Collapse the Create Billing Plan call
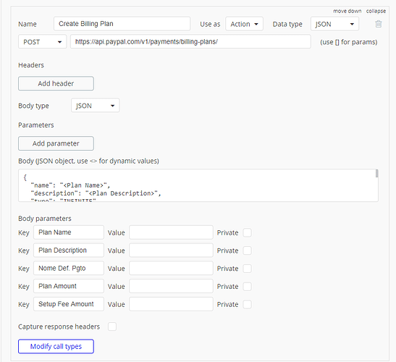This screenshot has height=362, width=396. pos(376,11)
